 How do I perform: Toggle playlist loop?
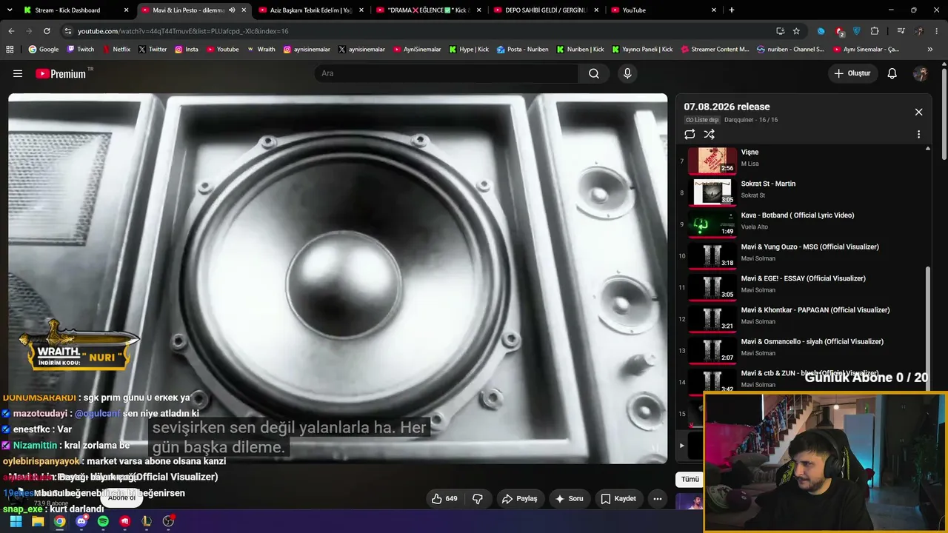coord(690,134)
